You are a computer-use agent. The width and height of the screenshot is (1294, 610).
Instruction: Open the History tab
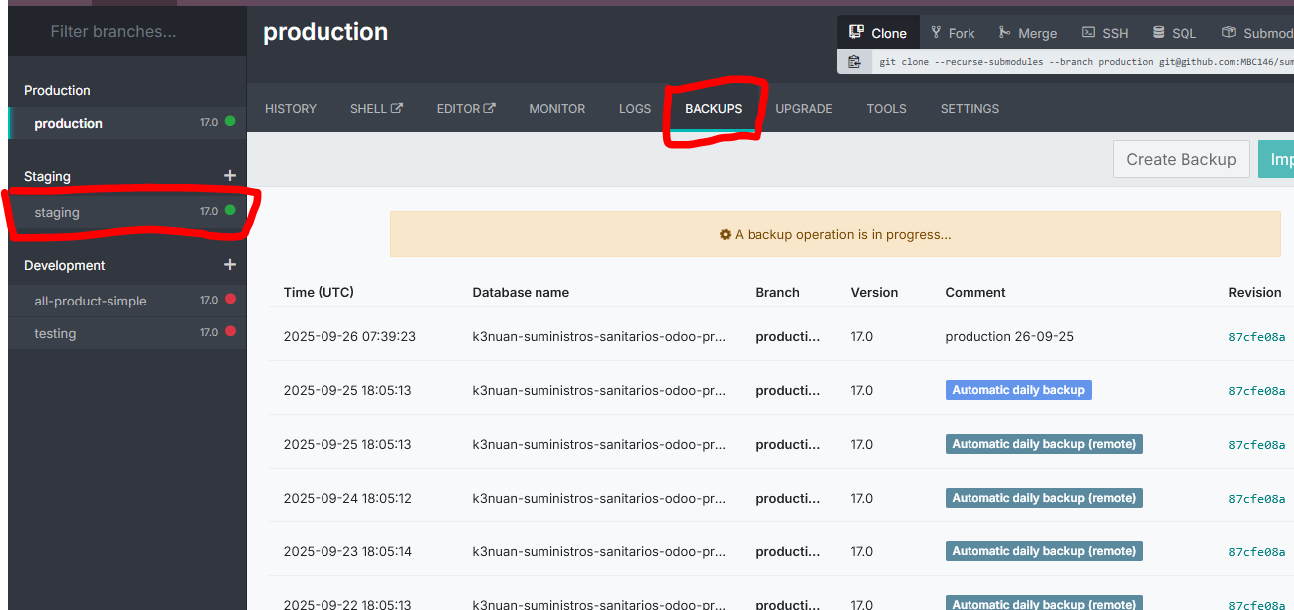click(291, 109)
